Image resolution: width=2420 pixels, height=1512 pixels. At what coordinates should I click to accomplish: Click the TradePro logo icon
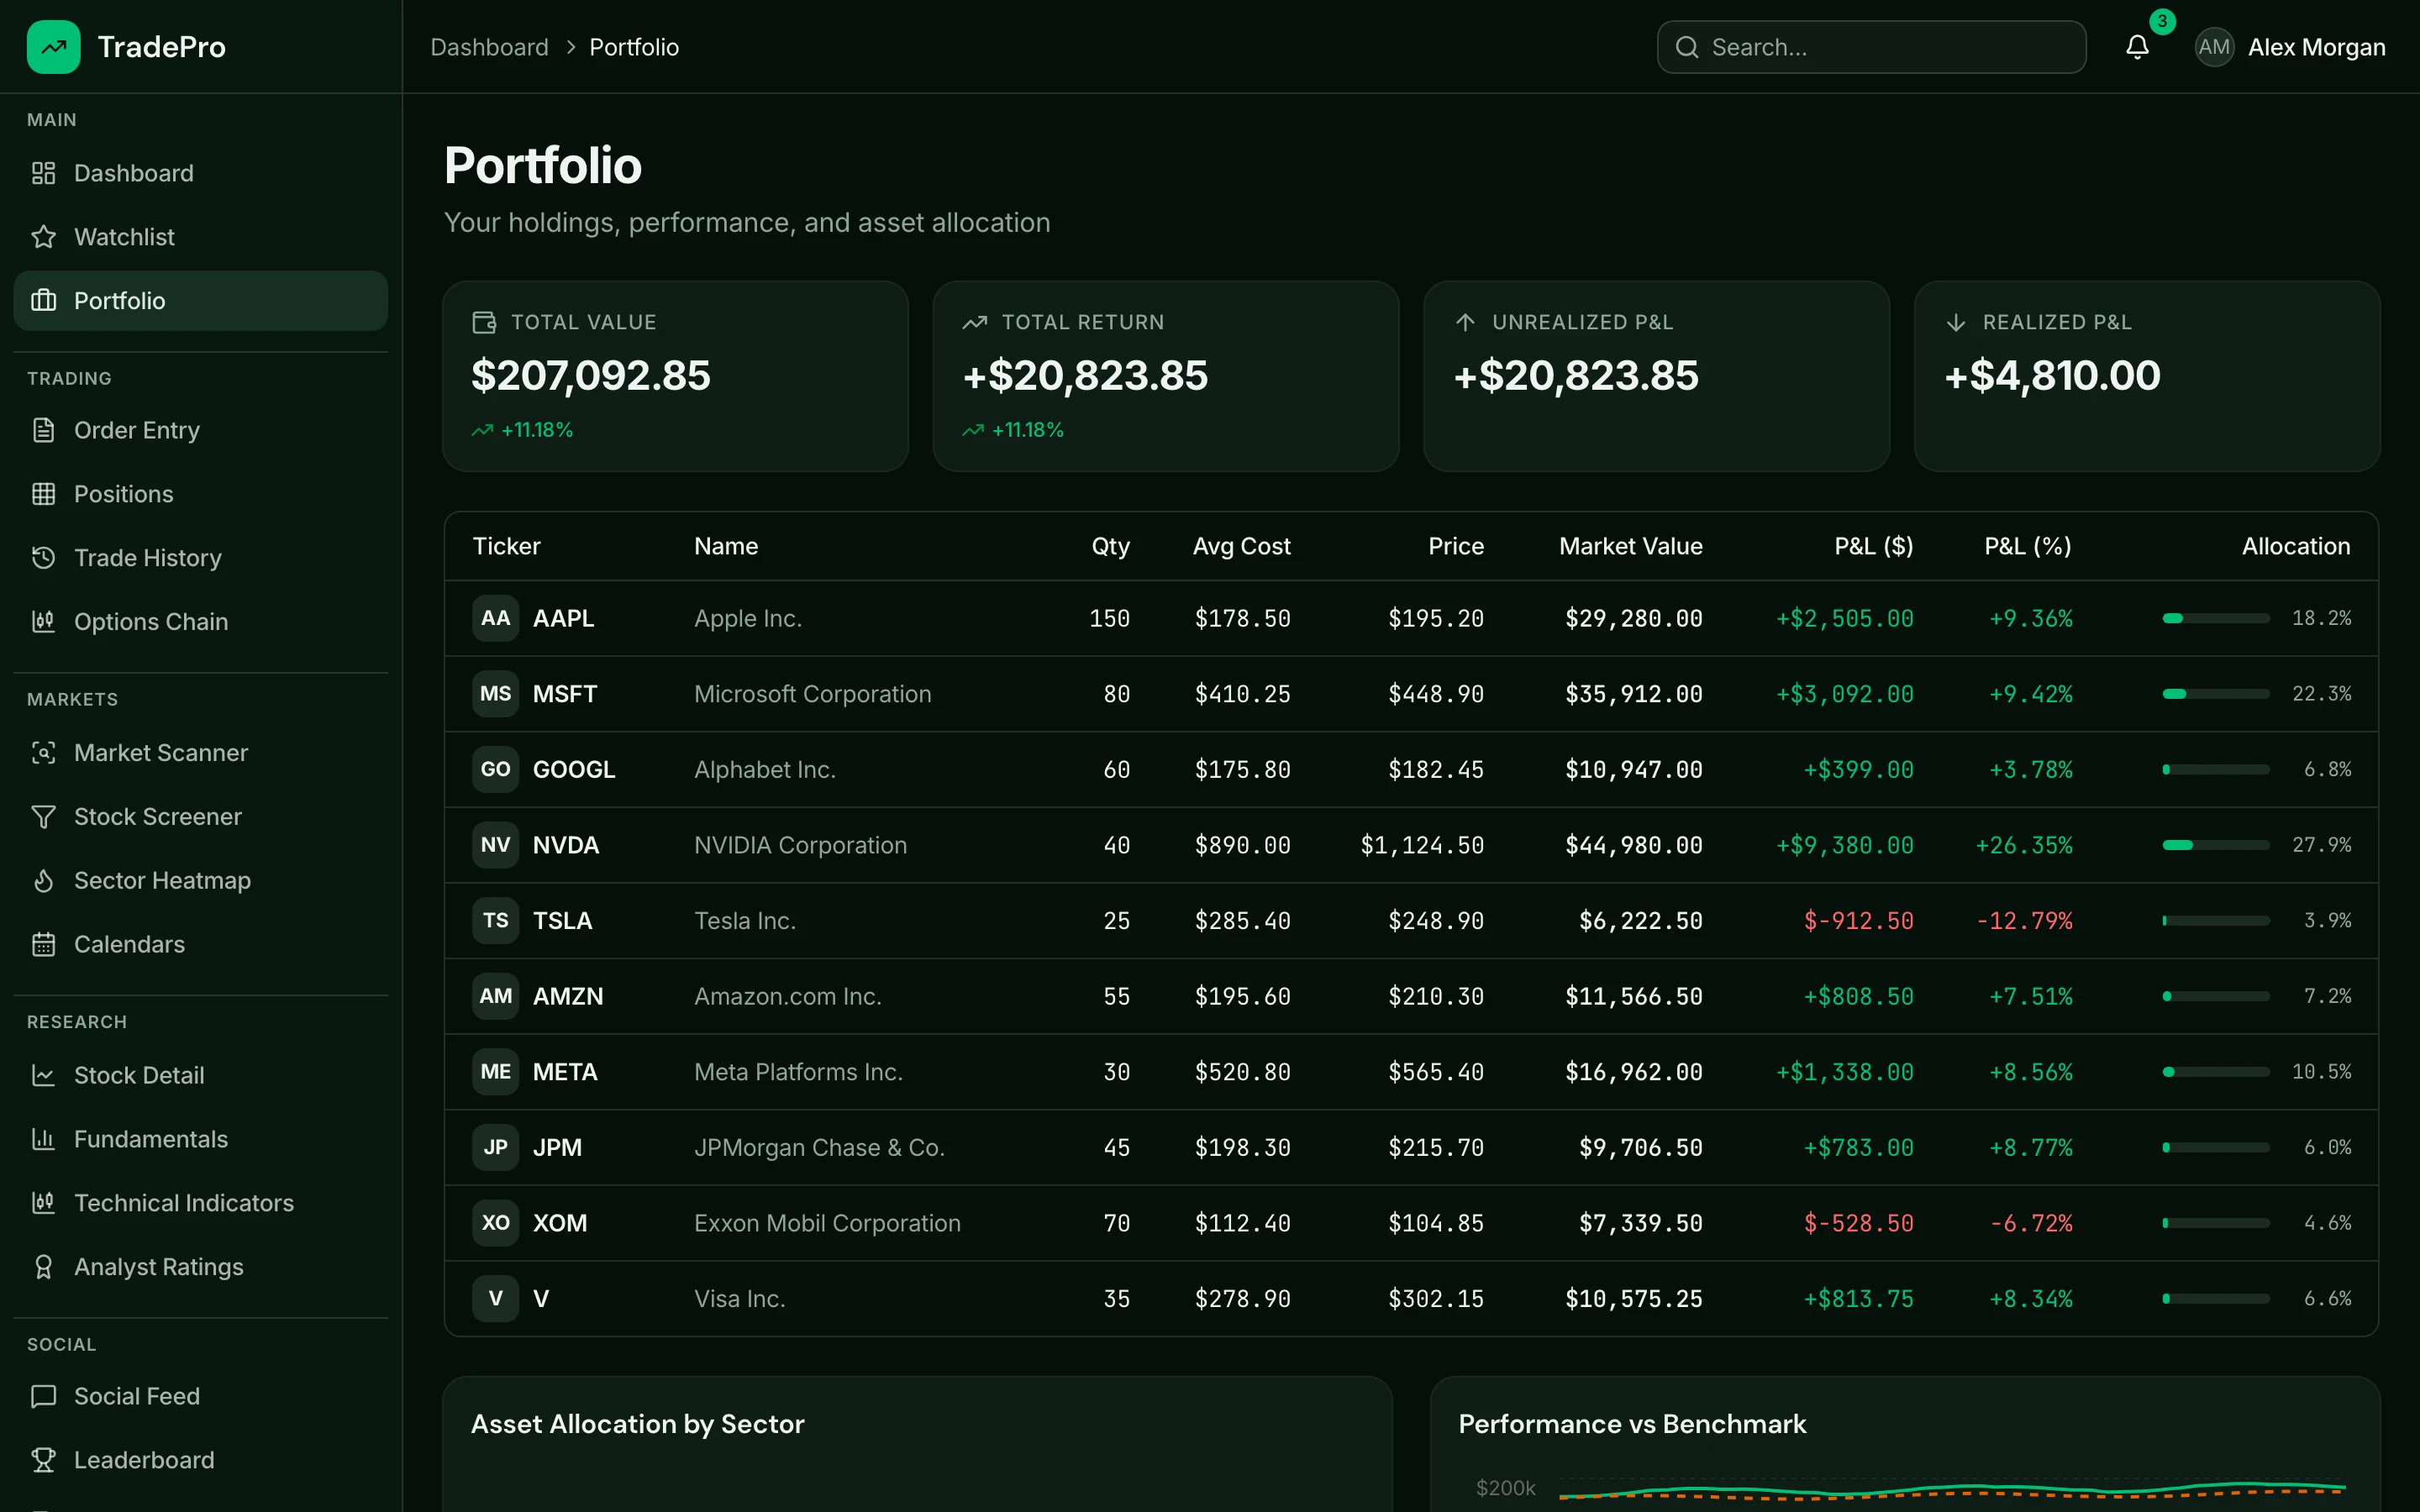point(54,47)
